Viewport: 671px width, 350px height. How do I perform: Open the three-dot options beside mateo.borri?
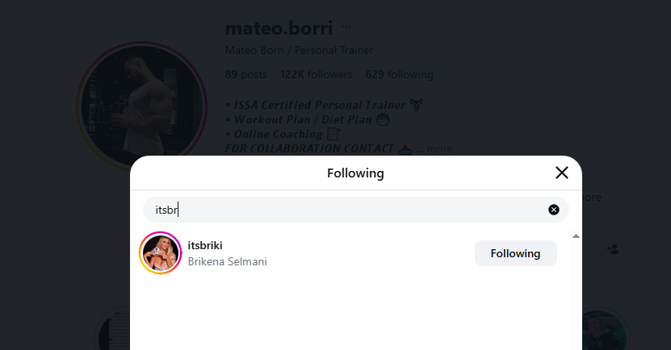pyautogui.click(x=346, y=27)
